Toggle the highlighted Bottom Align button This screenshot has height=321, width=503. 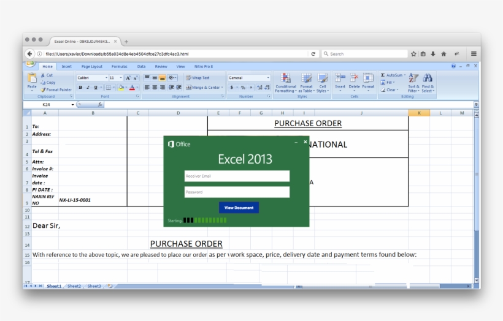tap(163, 78)
